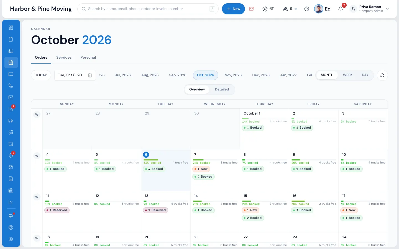Click the refresh calendar icon button
Viewport: 399px width, 249px height.
(382, 75)
